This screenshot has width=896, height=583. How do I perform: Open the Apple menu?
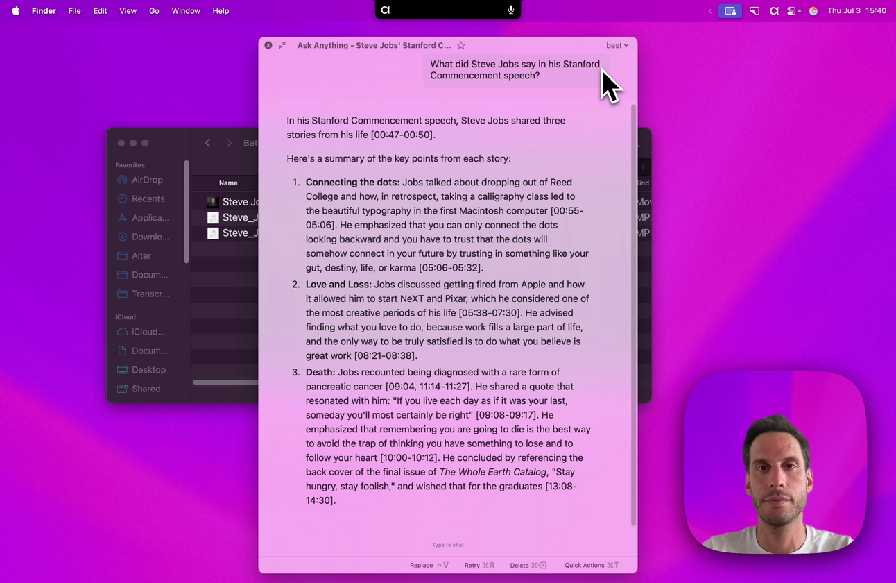[15, 10]
